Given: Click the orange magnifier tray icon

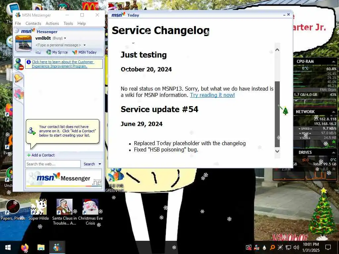Looking at the screenshot, I should tap(272, 247).
